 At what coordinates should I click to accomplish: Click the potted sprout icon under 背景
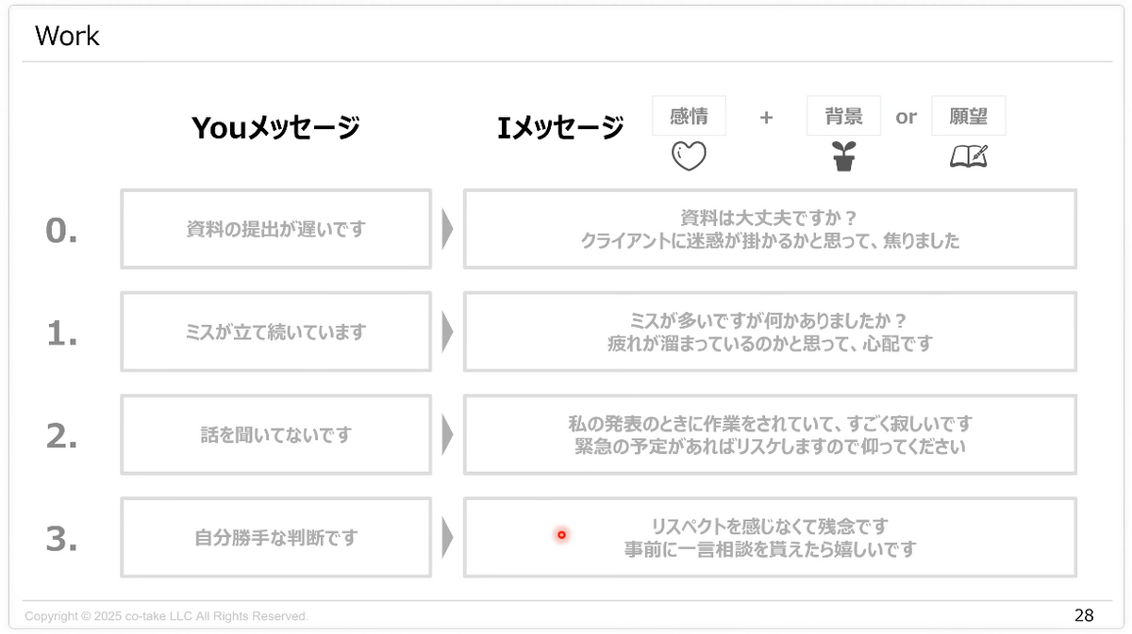(x=843, y=156)
